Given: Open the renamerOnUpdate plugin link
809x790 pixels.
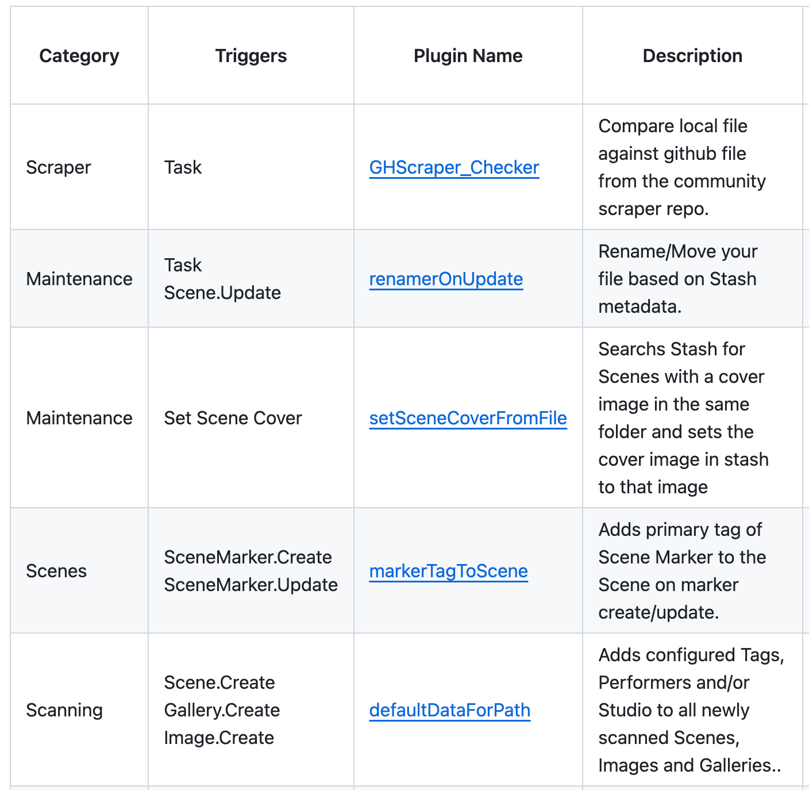Looking at the screenshot, I should (446, 279).
